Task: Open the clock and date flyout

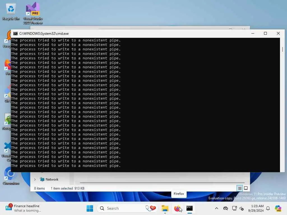Action: click(256, 208)
